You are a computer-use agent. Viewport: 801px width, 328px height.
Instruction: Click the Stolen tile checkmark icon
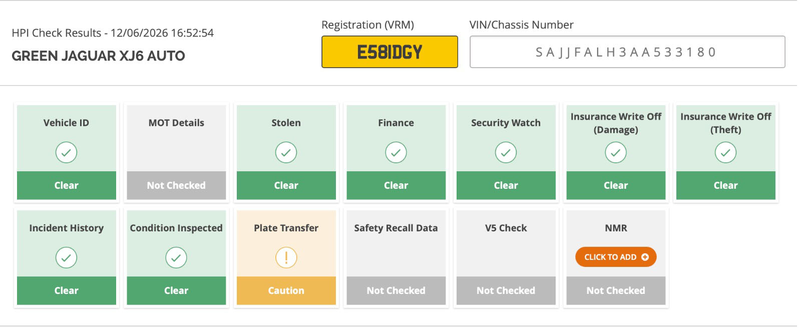click(286, 152)
